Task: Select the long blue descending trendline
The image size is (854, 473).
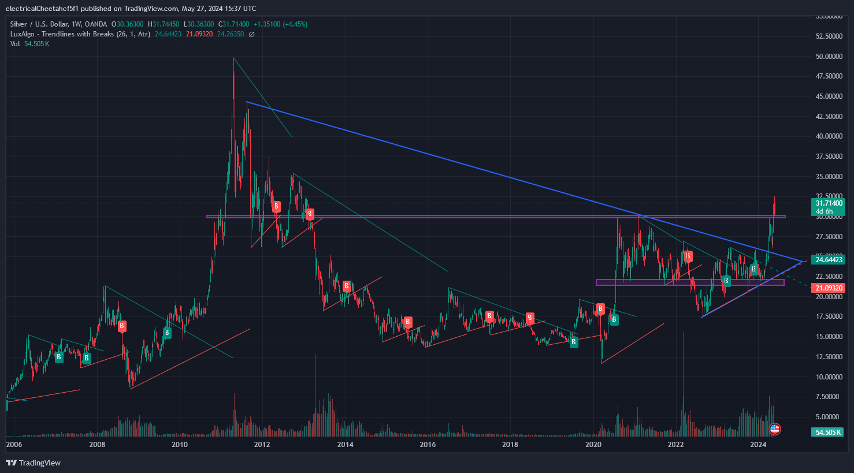Action: tap(462, 163)
